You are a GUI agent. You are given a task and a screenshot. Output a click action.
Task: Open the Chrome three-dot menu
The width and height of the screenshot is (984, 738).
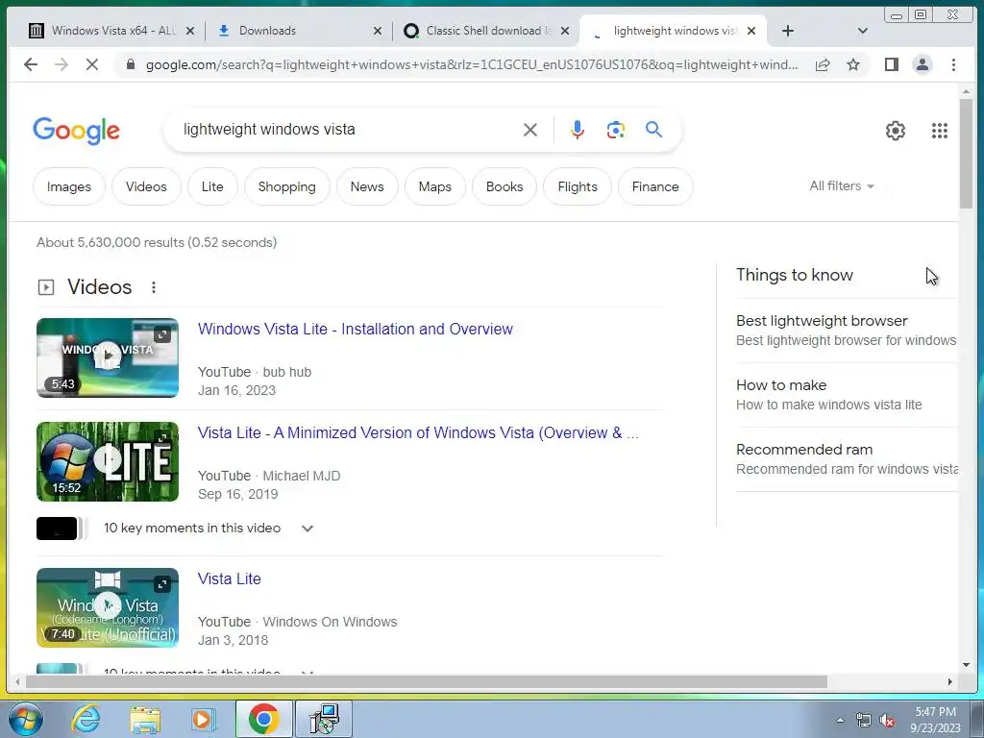click(x=953, y=64)
